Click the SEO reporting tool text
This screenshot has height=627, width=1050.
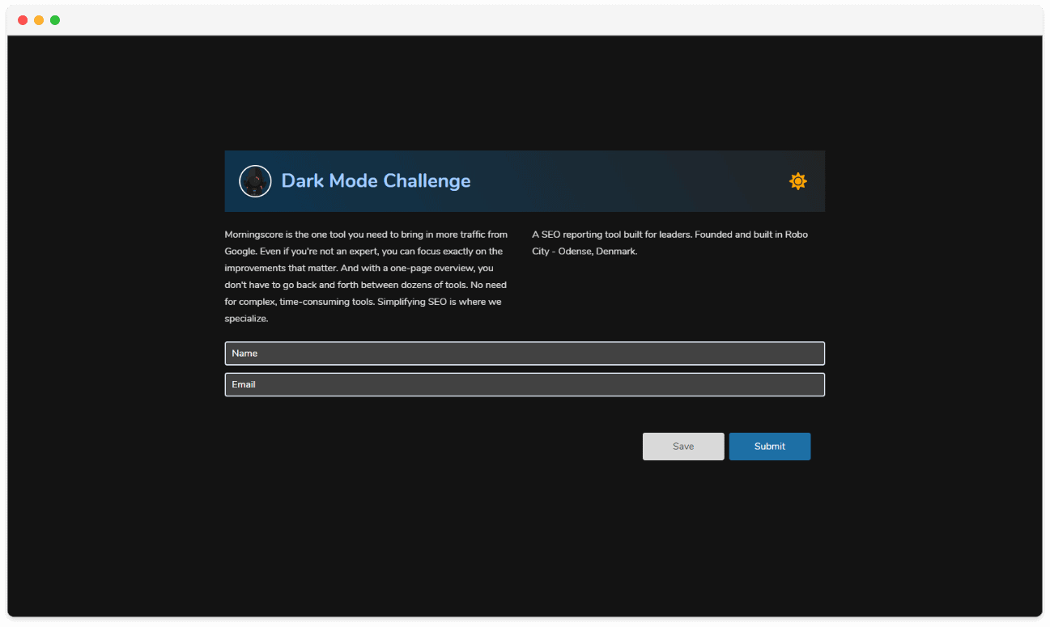pyautogui.click(x=670, y=243)
